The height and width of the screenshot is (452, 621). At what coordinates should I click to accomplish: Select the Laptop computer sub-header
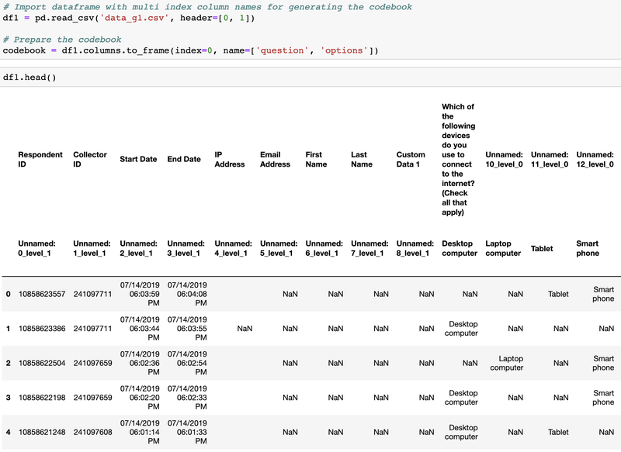(x=503, y=248)
